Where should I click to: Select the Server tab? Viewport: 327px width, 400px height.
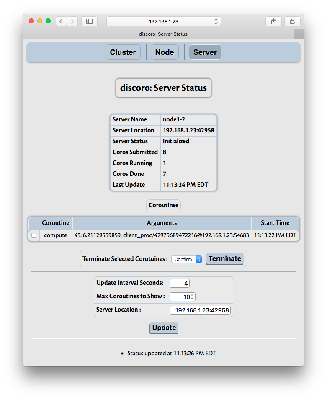coord(205,52)
